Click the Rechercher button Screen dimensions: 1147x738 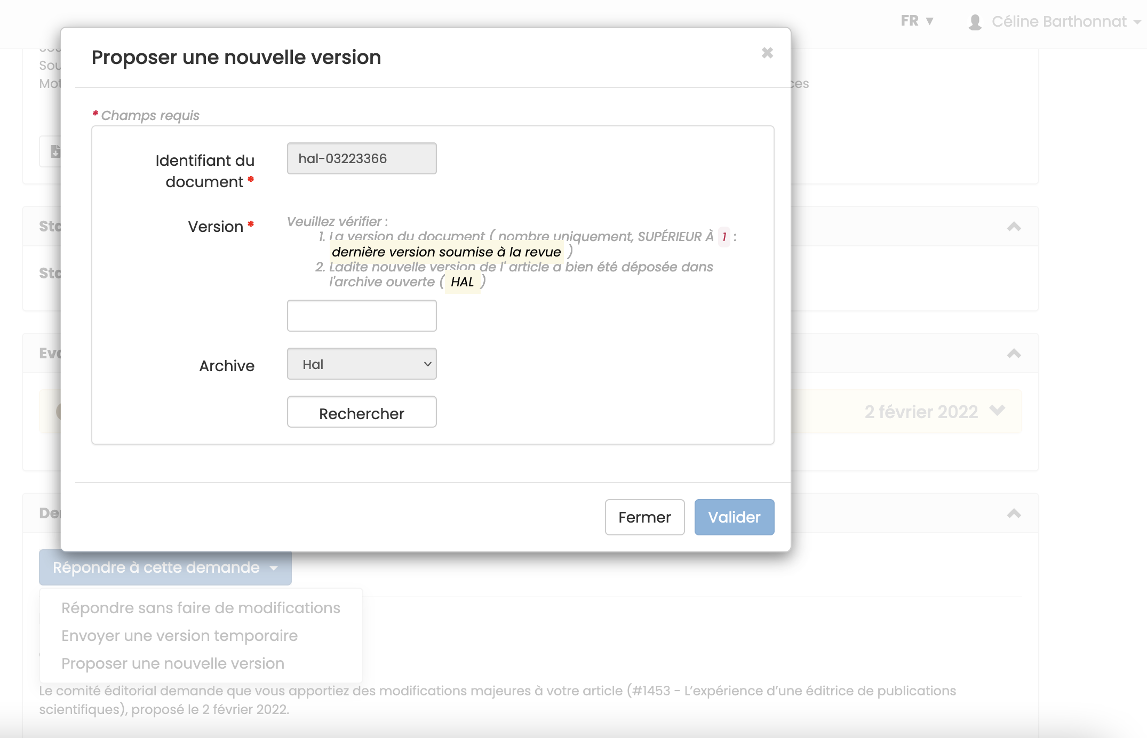pos(362,412)
